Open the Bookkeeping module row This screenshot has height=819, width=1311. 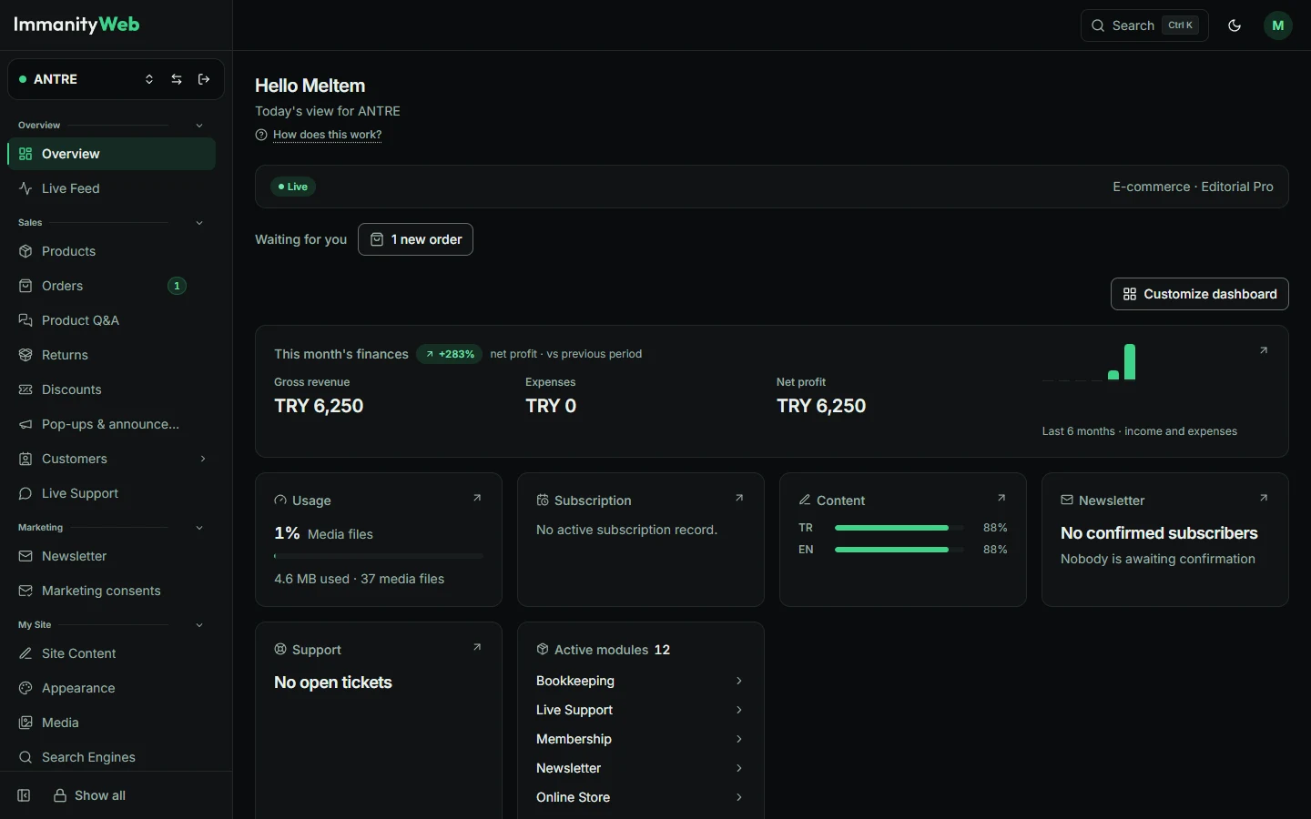[641, 681]
